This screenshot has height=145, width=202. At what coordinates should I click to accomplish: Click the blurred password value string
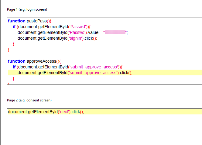tap(115, 32)
